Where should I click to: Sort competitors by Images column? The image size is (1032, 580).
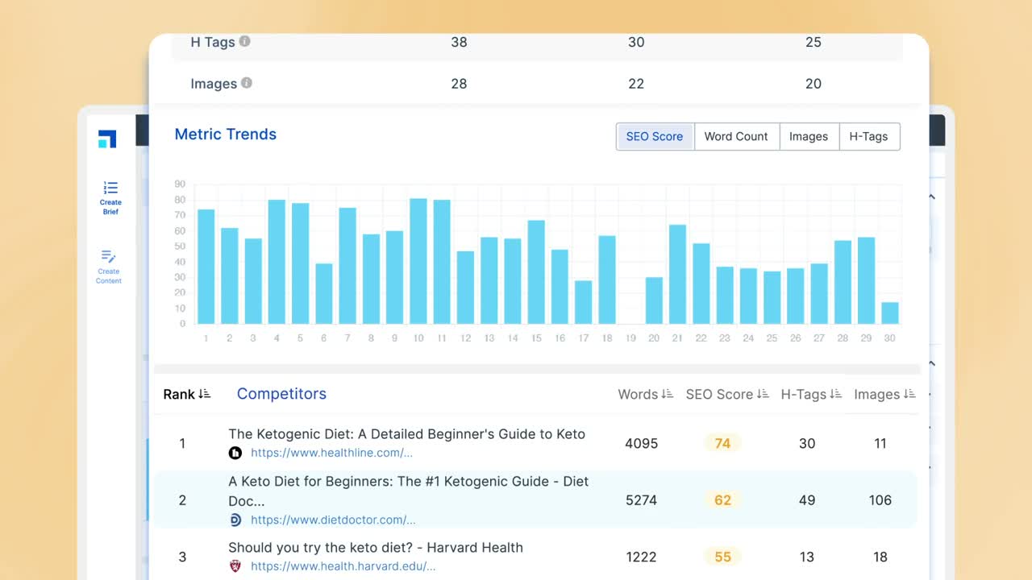(884, 394)
